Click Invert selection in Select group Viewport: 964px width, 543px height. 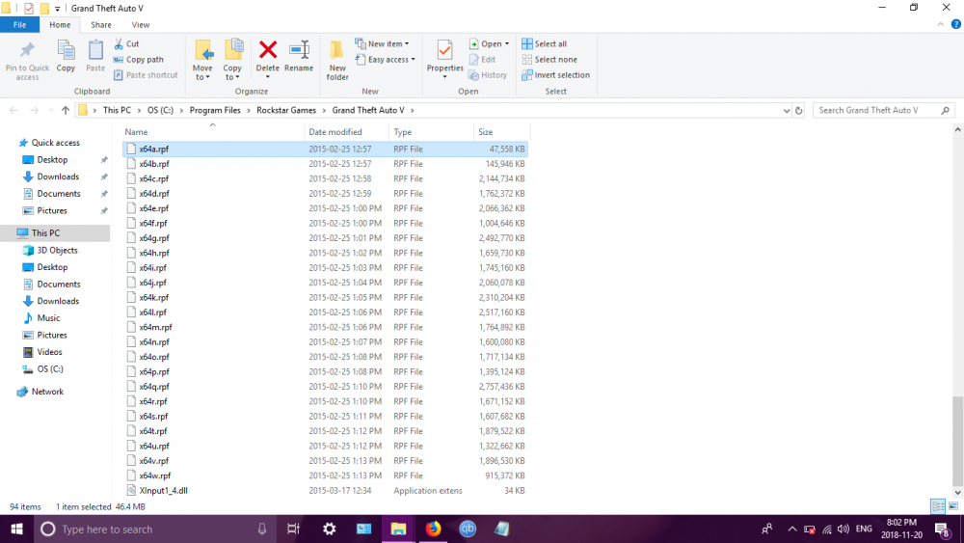(556, 75)
